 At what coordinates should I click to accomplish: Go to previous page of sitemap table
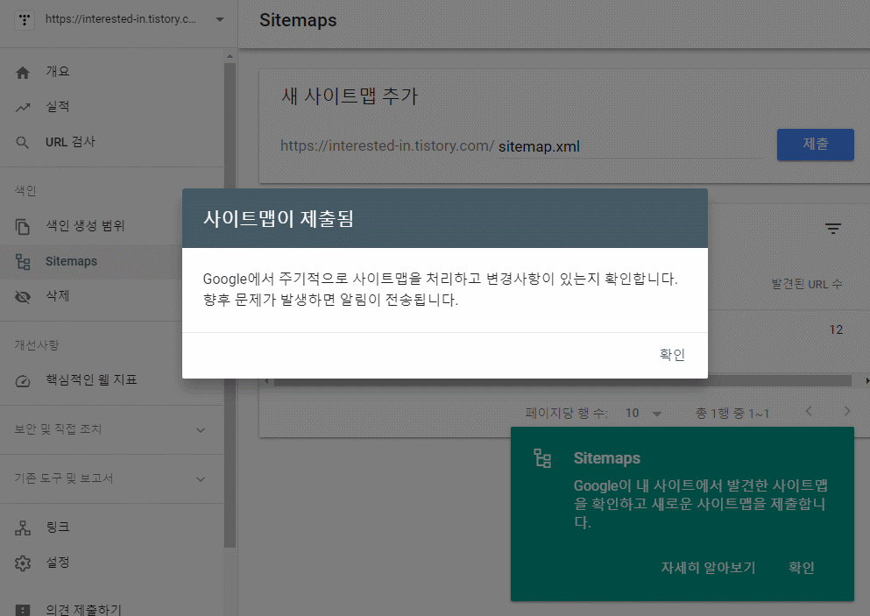(809, 411)
